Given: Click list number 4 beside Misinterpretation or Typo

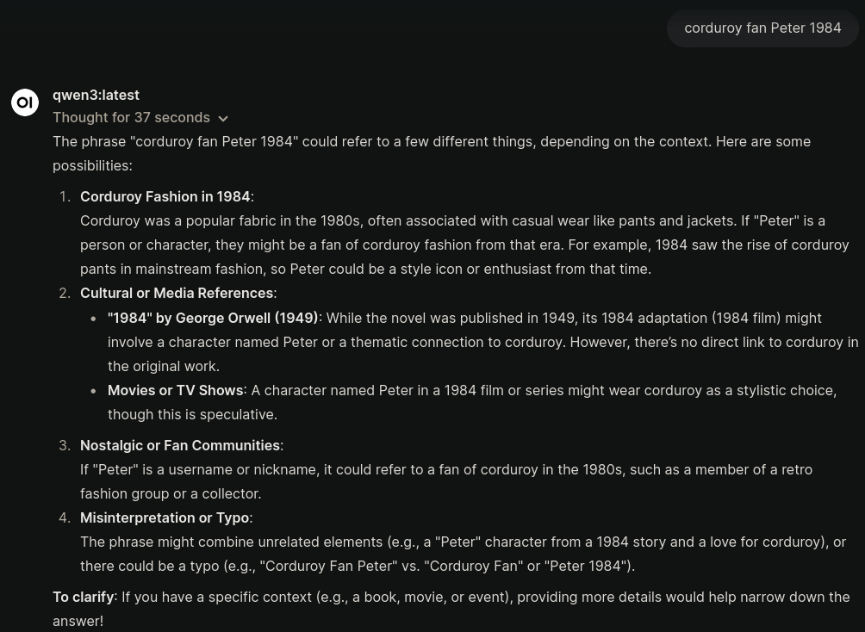Looking at the screenshot, I should click(x=65, y=517).
